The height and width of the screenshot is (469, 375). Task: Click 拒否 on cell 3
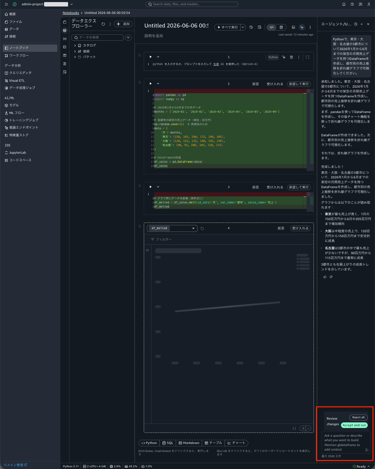pyautogui.click(x=256, y=187)
